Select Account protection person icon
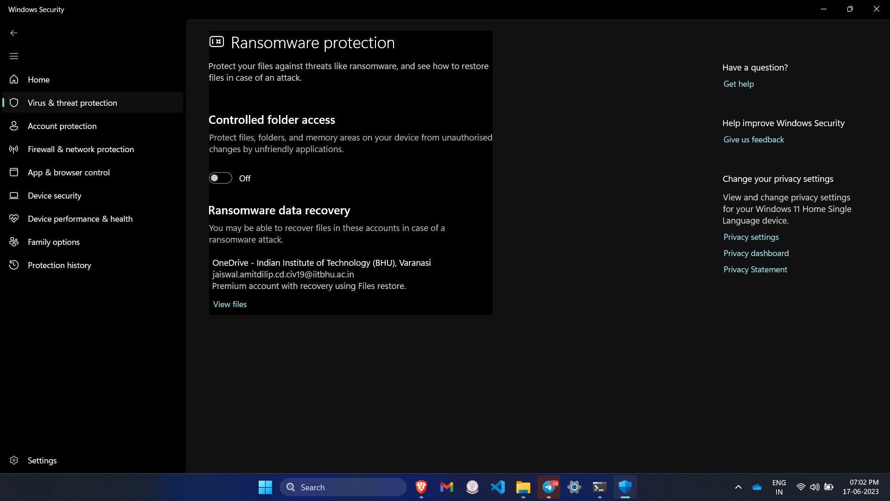The height and width of the screenshot is (501, 890). click(x=14, y=126)
